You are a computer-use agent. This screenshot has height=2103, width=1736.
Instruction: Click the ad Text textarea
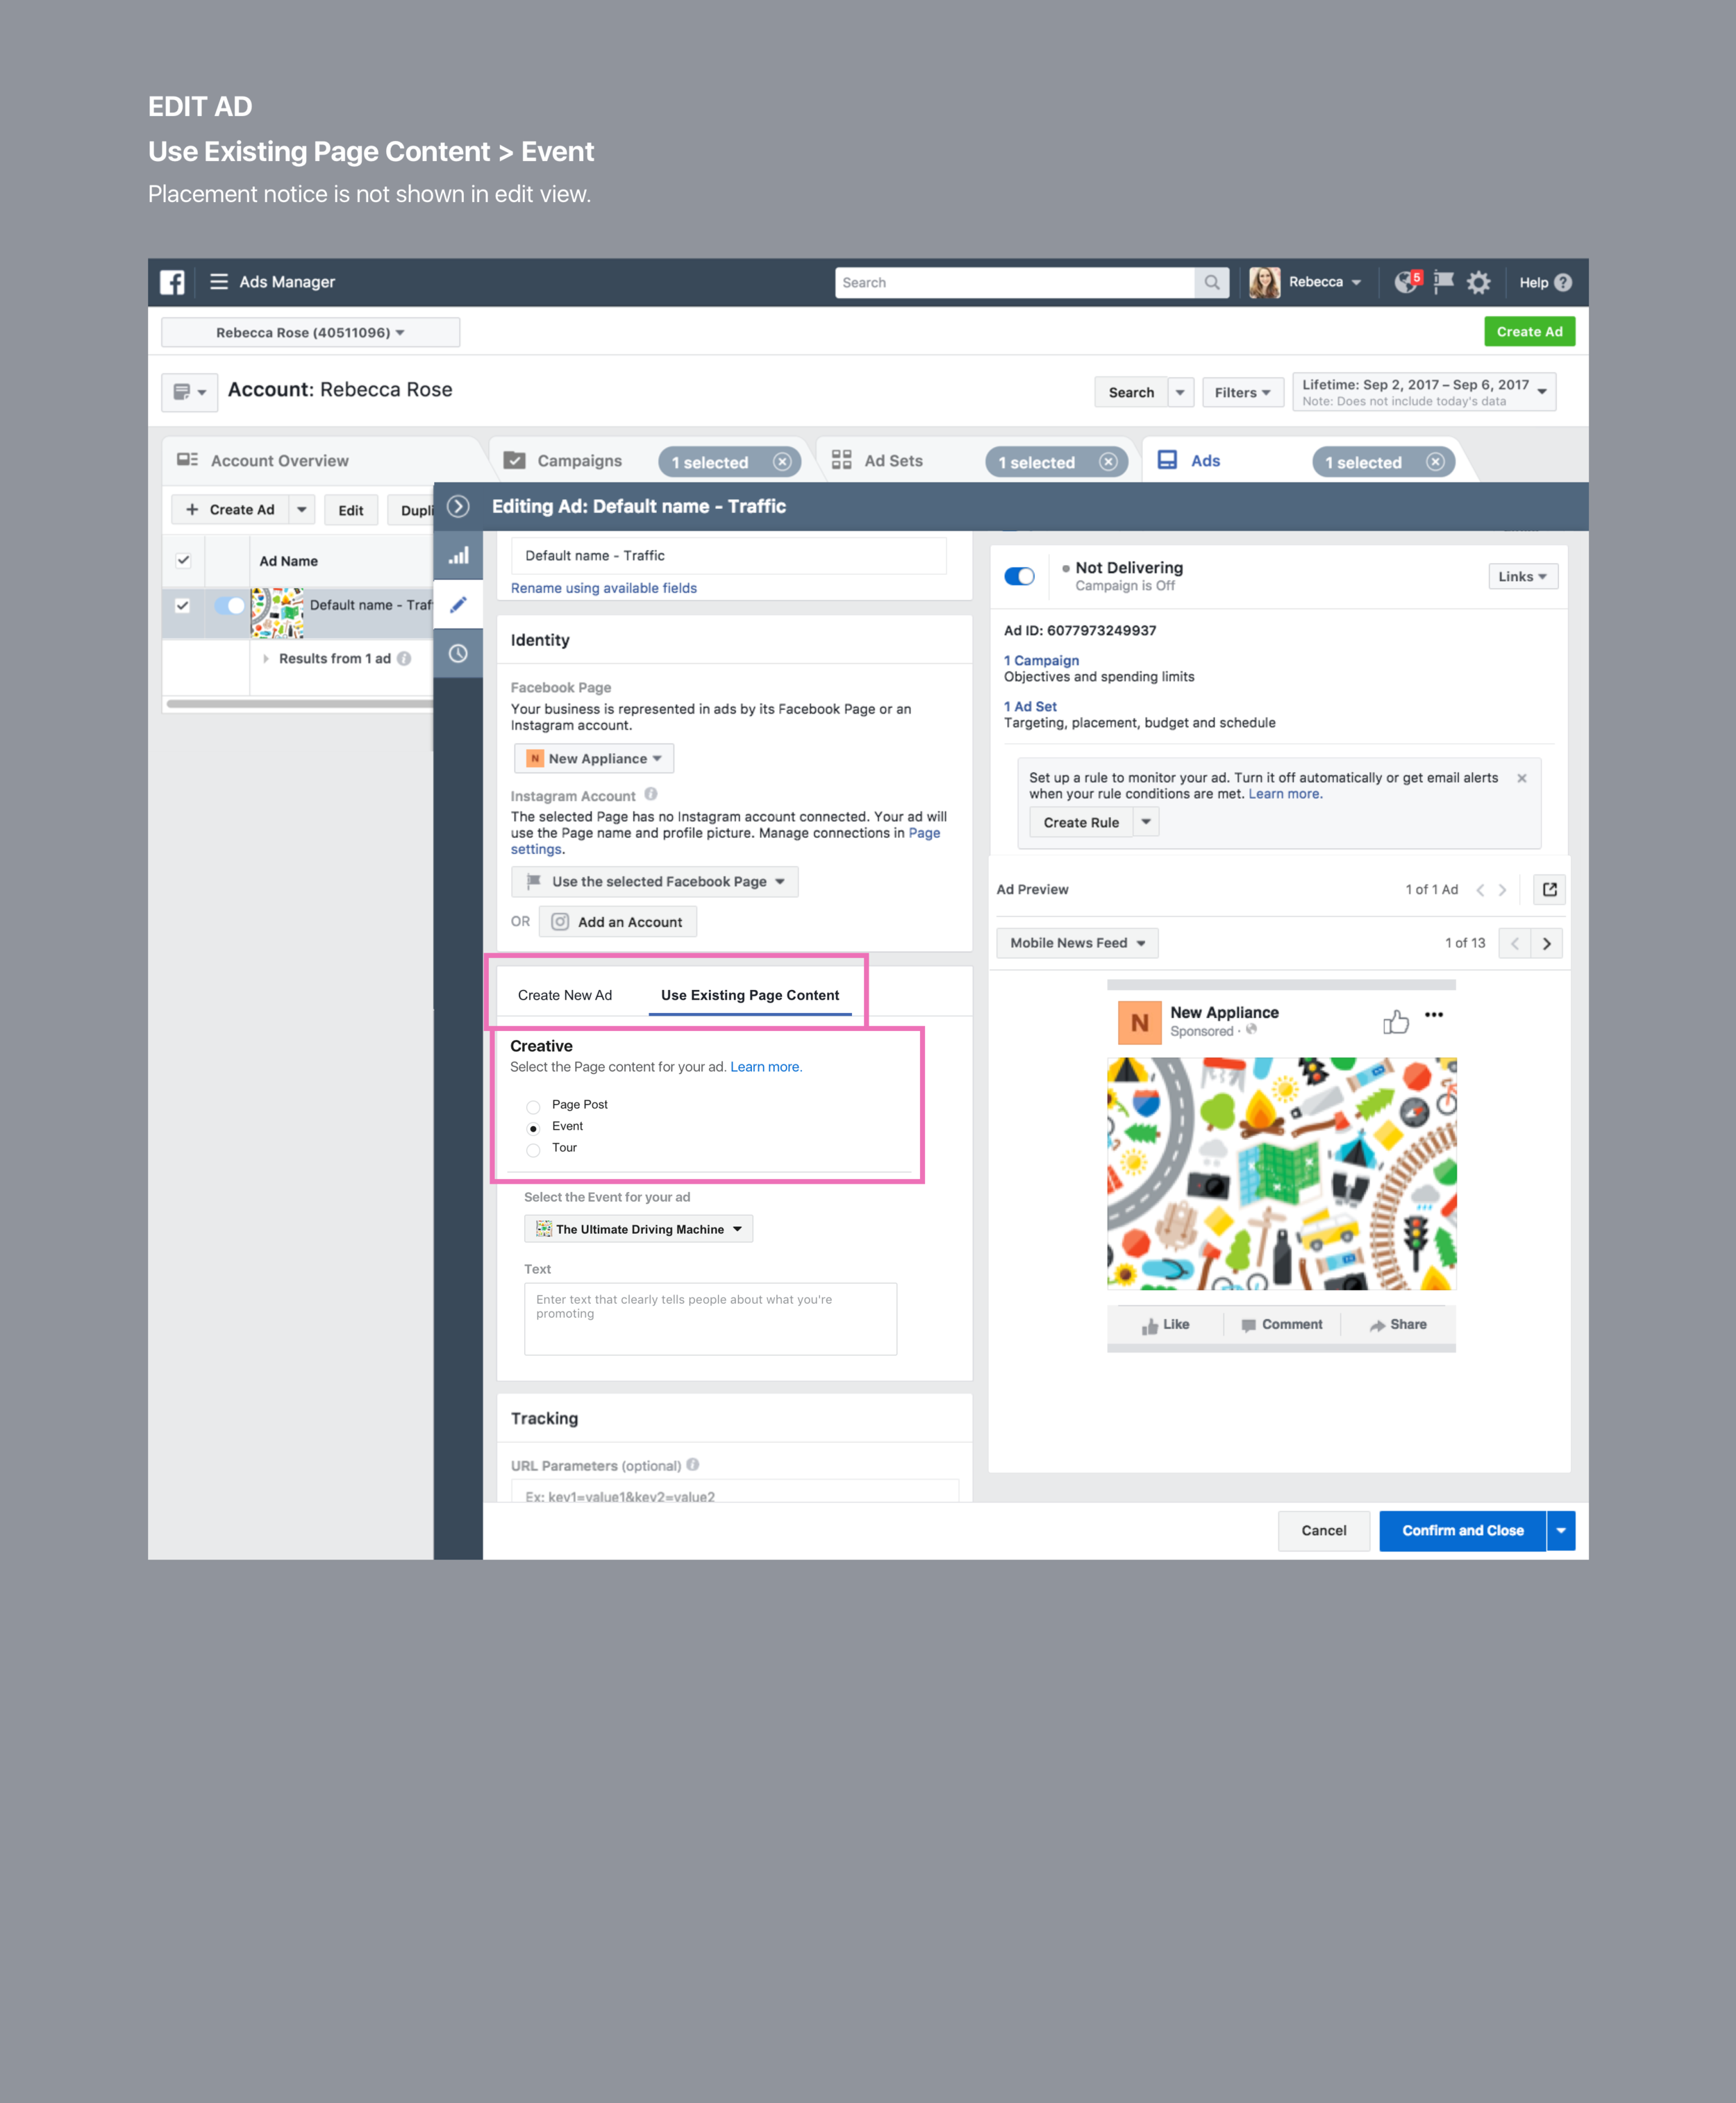(710, 1318)
